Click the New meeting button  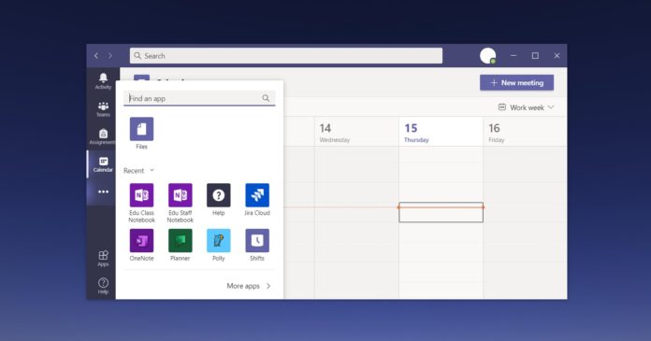pyautogui.click(x=517, y=82)
